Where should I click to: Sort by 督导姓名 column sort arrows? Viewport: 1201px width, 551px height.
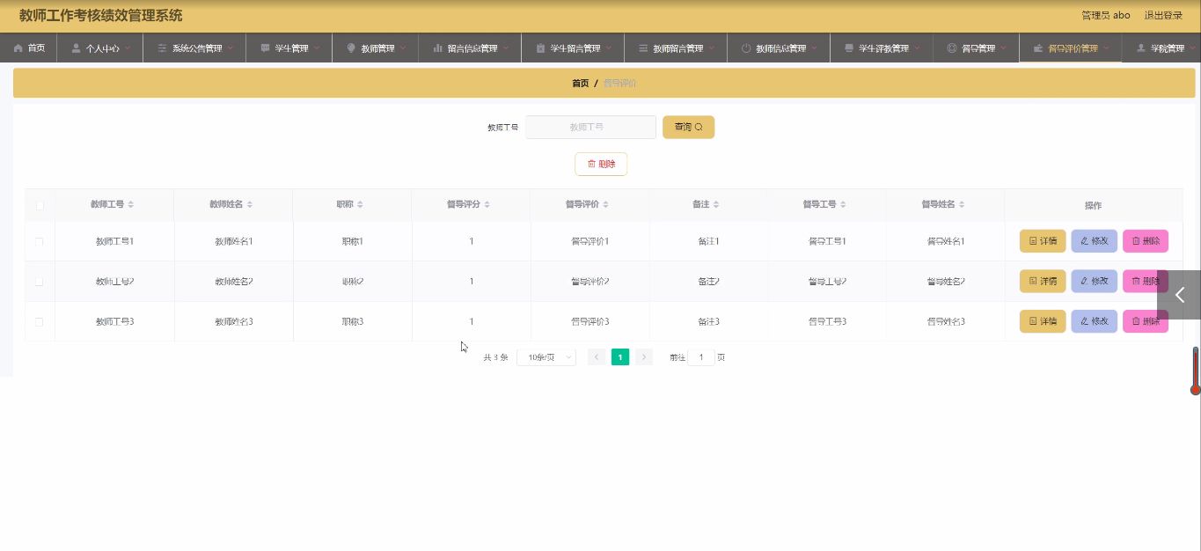pyautogui.click(x=963, y=205)
